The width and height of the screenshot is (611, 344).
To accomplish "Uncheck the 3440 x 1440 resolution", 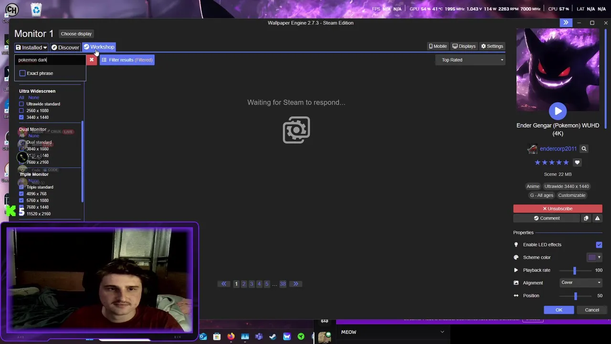I will [x=21, y=117].
